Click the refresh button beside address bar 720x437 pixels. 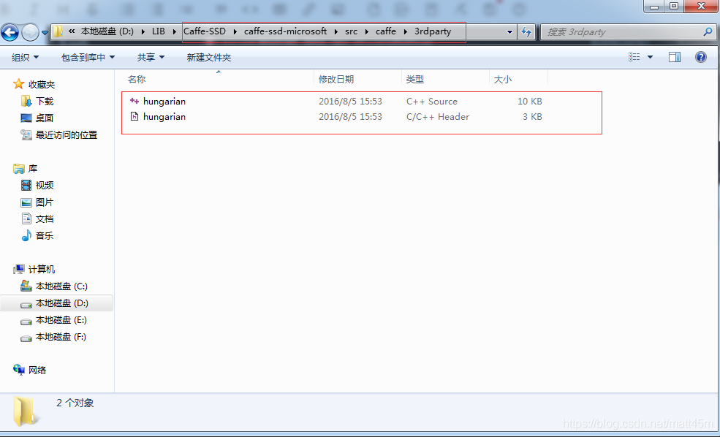pos(526,31)
